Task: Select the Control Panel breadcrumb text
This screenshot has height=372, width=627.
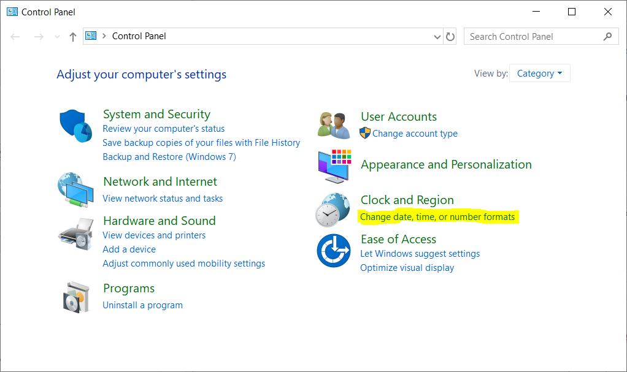Action: 139,36
